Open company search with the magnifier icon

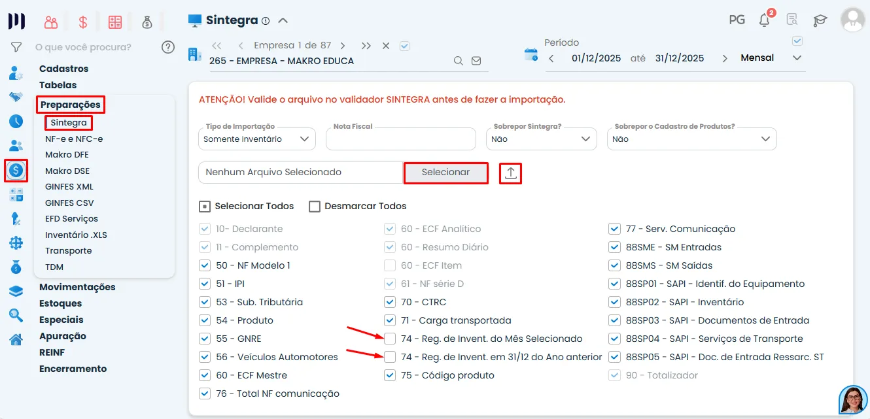(458, 60)
